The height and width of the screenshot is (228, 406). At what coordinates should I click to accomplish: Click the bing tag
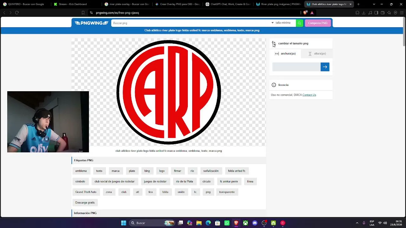tap(147, 171)
